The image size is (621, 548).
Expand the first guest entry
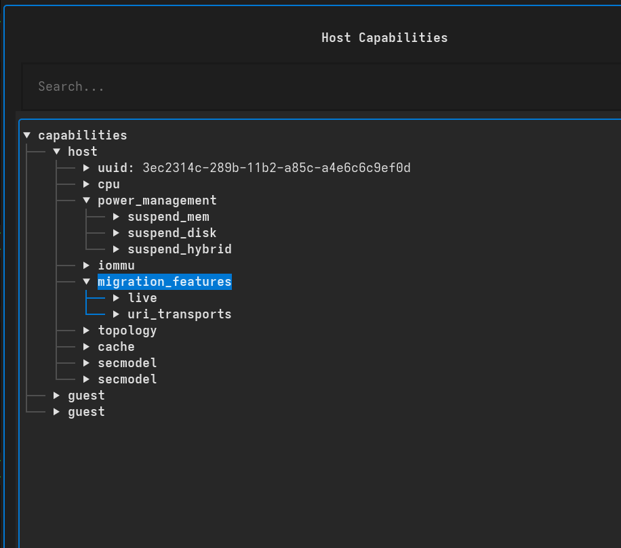56,395
